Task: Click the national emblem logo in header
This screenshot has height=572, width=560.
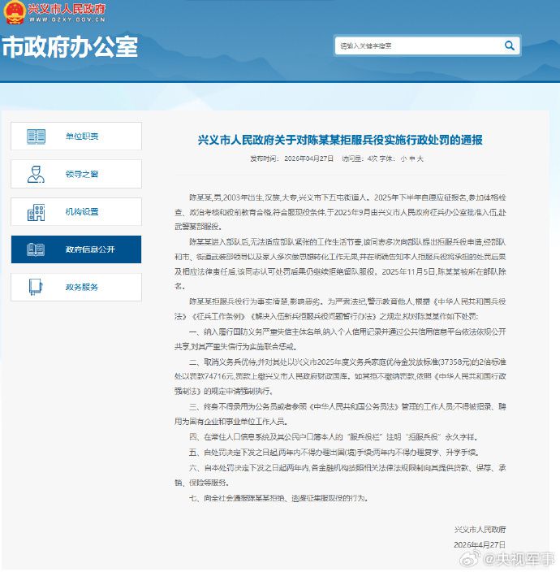Action: pyautogui.click(x=14, y=12)
